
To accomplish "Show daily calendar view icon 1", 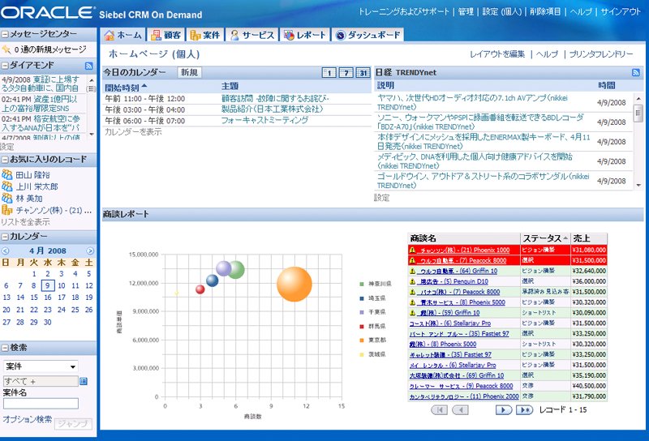I will click(x=329, y=73).
